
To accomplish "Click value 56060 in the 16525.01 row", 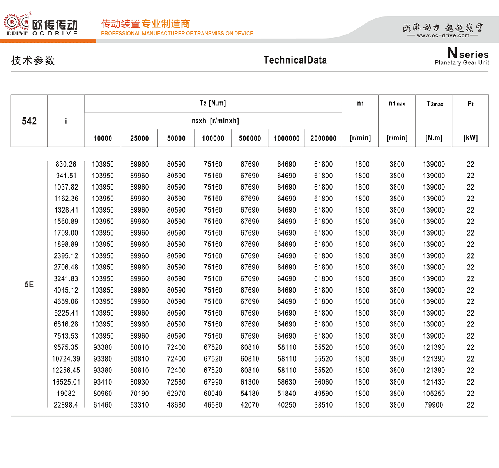I will point(324,382).
